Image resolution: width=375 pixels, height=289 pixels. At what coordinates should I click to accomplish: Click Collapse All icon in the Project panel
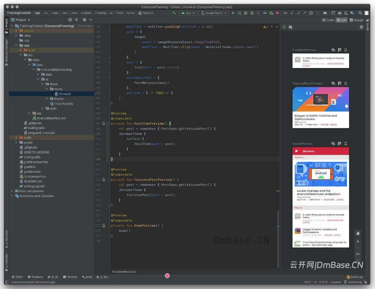pos(76,20)
